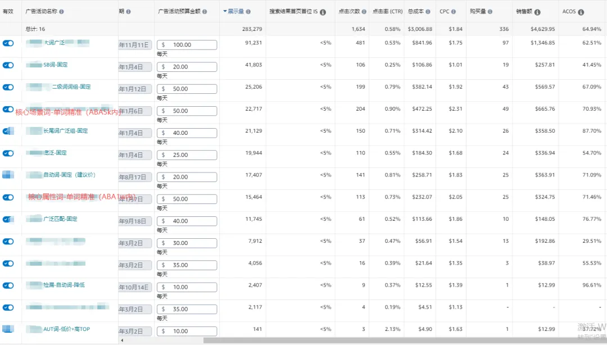607x345 pixels.
Task: Disable the 检漏-自动词-降低 campaign toggle
Action: [x=8, y=285]
